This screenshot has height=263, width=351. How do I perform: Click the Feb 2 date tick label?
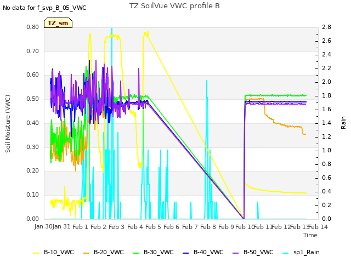[99, 227]
